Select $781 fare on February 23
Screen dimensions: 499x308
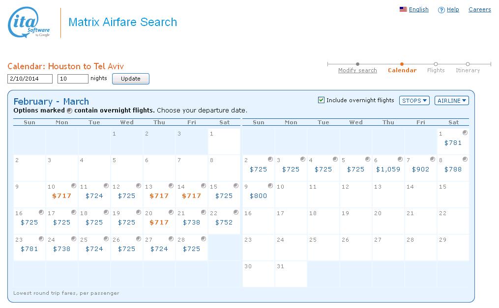[29, 249]
